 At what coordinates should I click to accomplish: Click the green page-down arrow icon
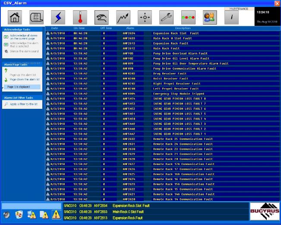[x=6, y=80]
